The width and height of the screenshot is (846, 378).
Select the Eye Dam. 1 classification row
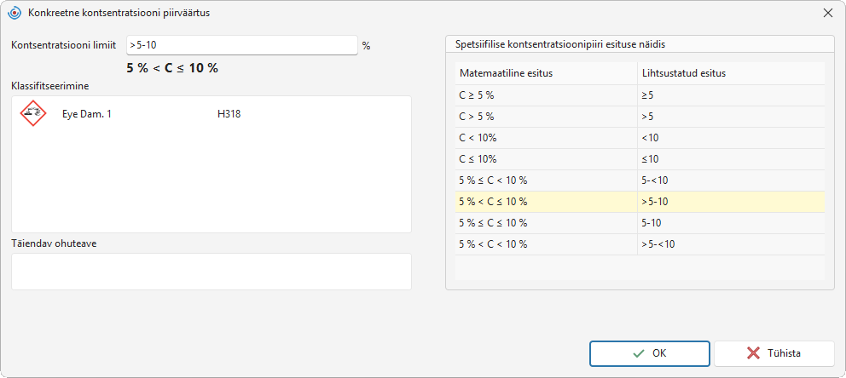point(211,113)
